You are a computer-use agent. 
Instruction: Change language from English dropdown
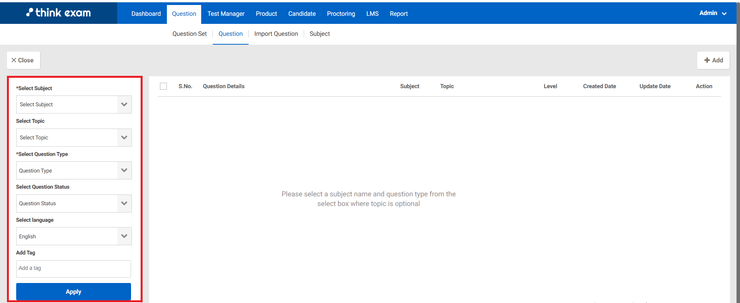pyautogui.click(x=74, y=236)
